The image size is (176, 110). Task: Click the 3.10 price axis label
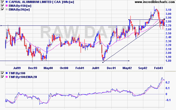[168, 10]
